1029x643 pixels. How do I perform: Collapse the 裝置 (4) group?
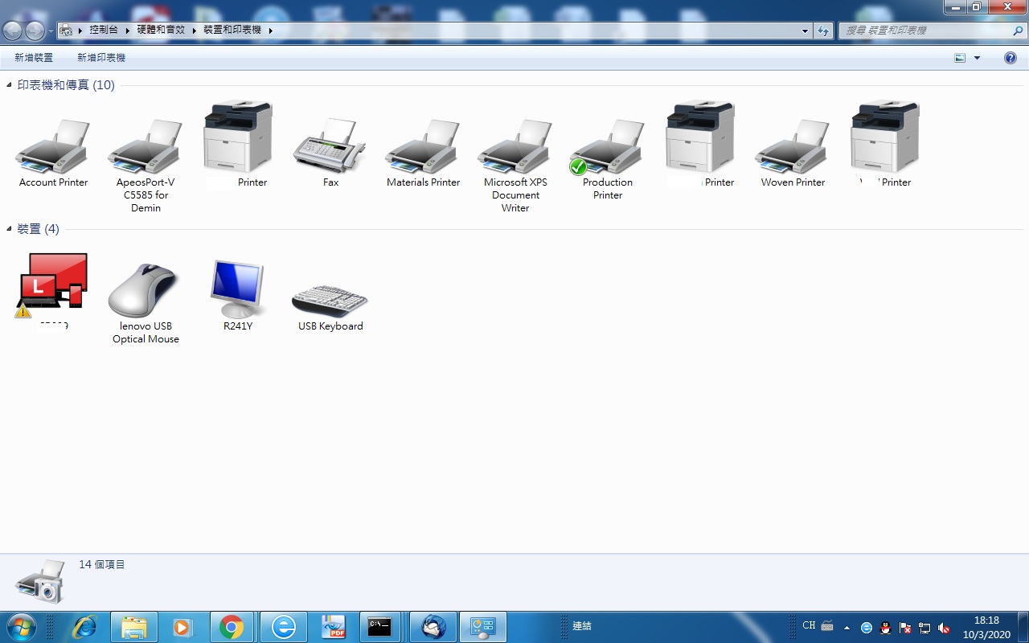click(10, 229)
